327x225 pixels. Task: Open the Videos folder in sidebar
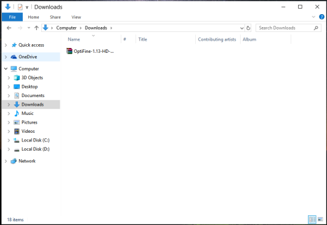(x=28, y=132)
